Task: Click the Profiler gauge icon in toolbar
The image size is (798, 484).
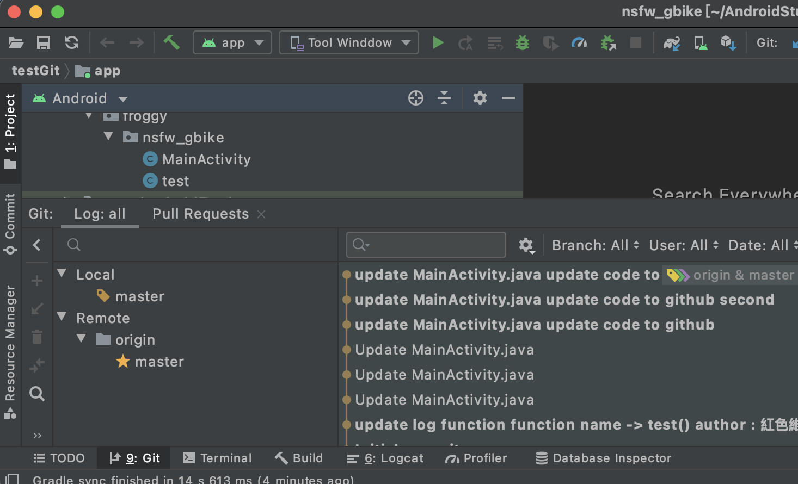Action: click(x=579, y=42)
